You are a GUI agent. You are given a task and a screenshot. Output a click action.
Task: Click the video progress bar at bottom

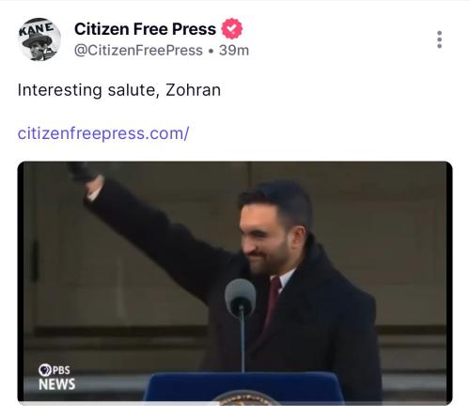tap(235, 403)
